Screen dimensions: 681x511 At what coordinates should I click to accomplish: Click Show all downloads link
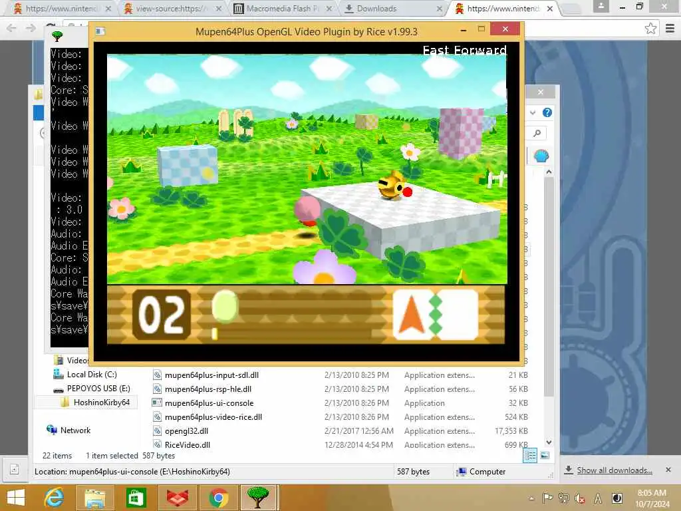pos(614,470)
